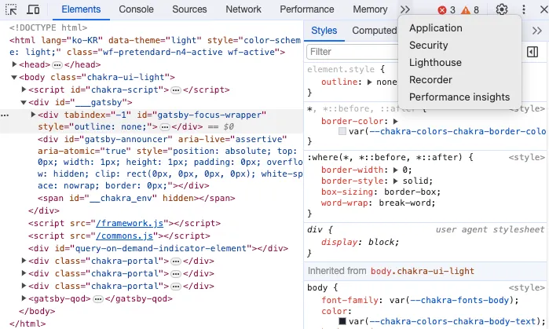Click the dark body text color swatch

tap(342, 321)
